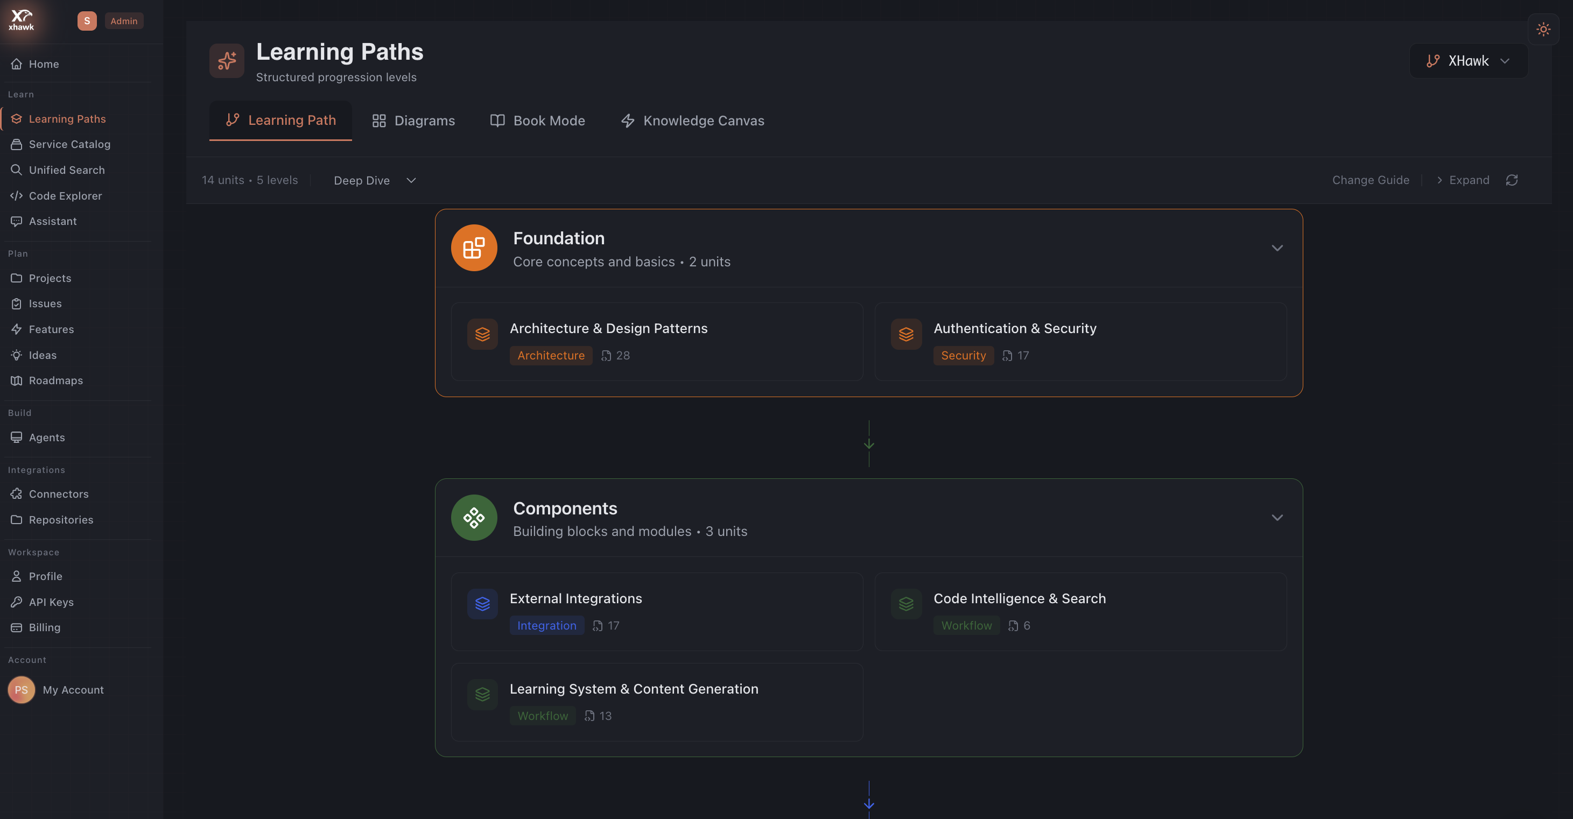This screenshot has width=1573, height=819.
Task: Open Connectors under Integrations
Action: 17,494
